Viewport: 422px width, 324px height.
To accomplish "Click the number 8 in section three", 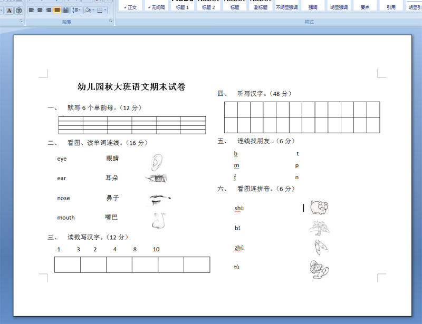I will click(x=135, y=250).
